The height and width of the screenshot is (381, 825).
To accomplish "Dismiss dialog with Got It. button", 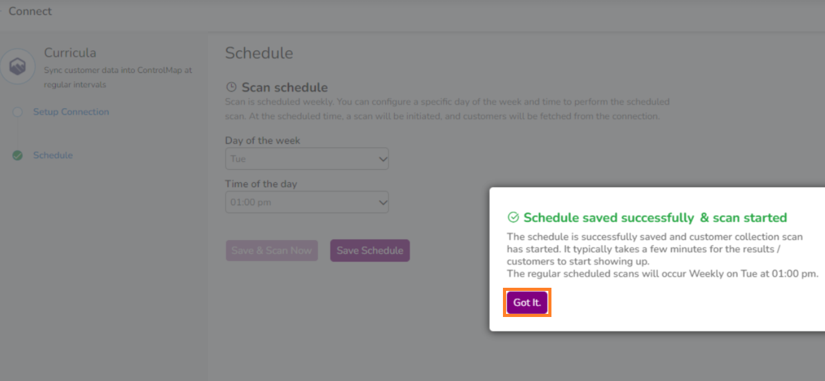I will click(527, 303).
